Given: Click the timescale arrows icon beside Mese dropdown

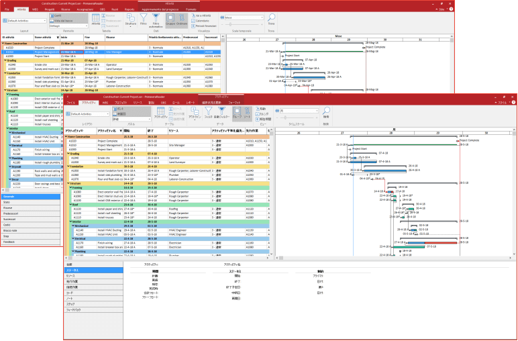Looking at the screenshot, I should [x=222, y=17].
